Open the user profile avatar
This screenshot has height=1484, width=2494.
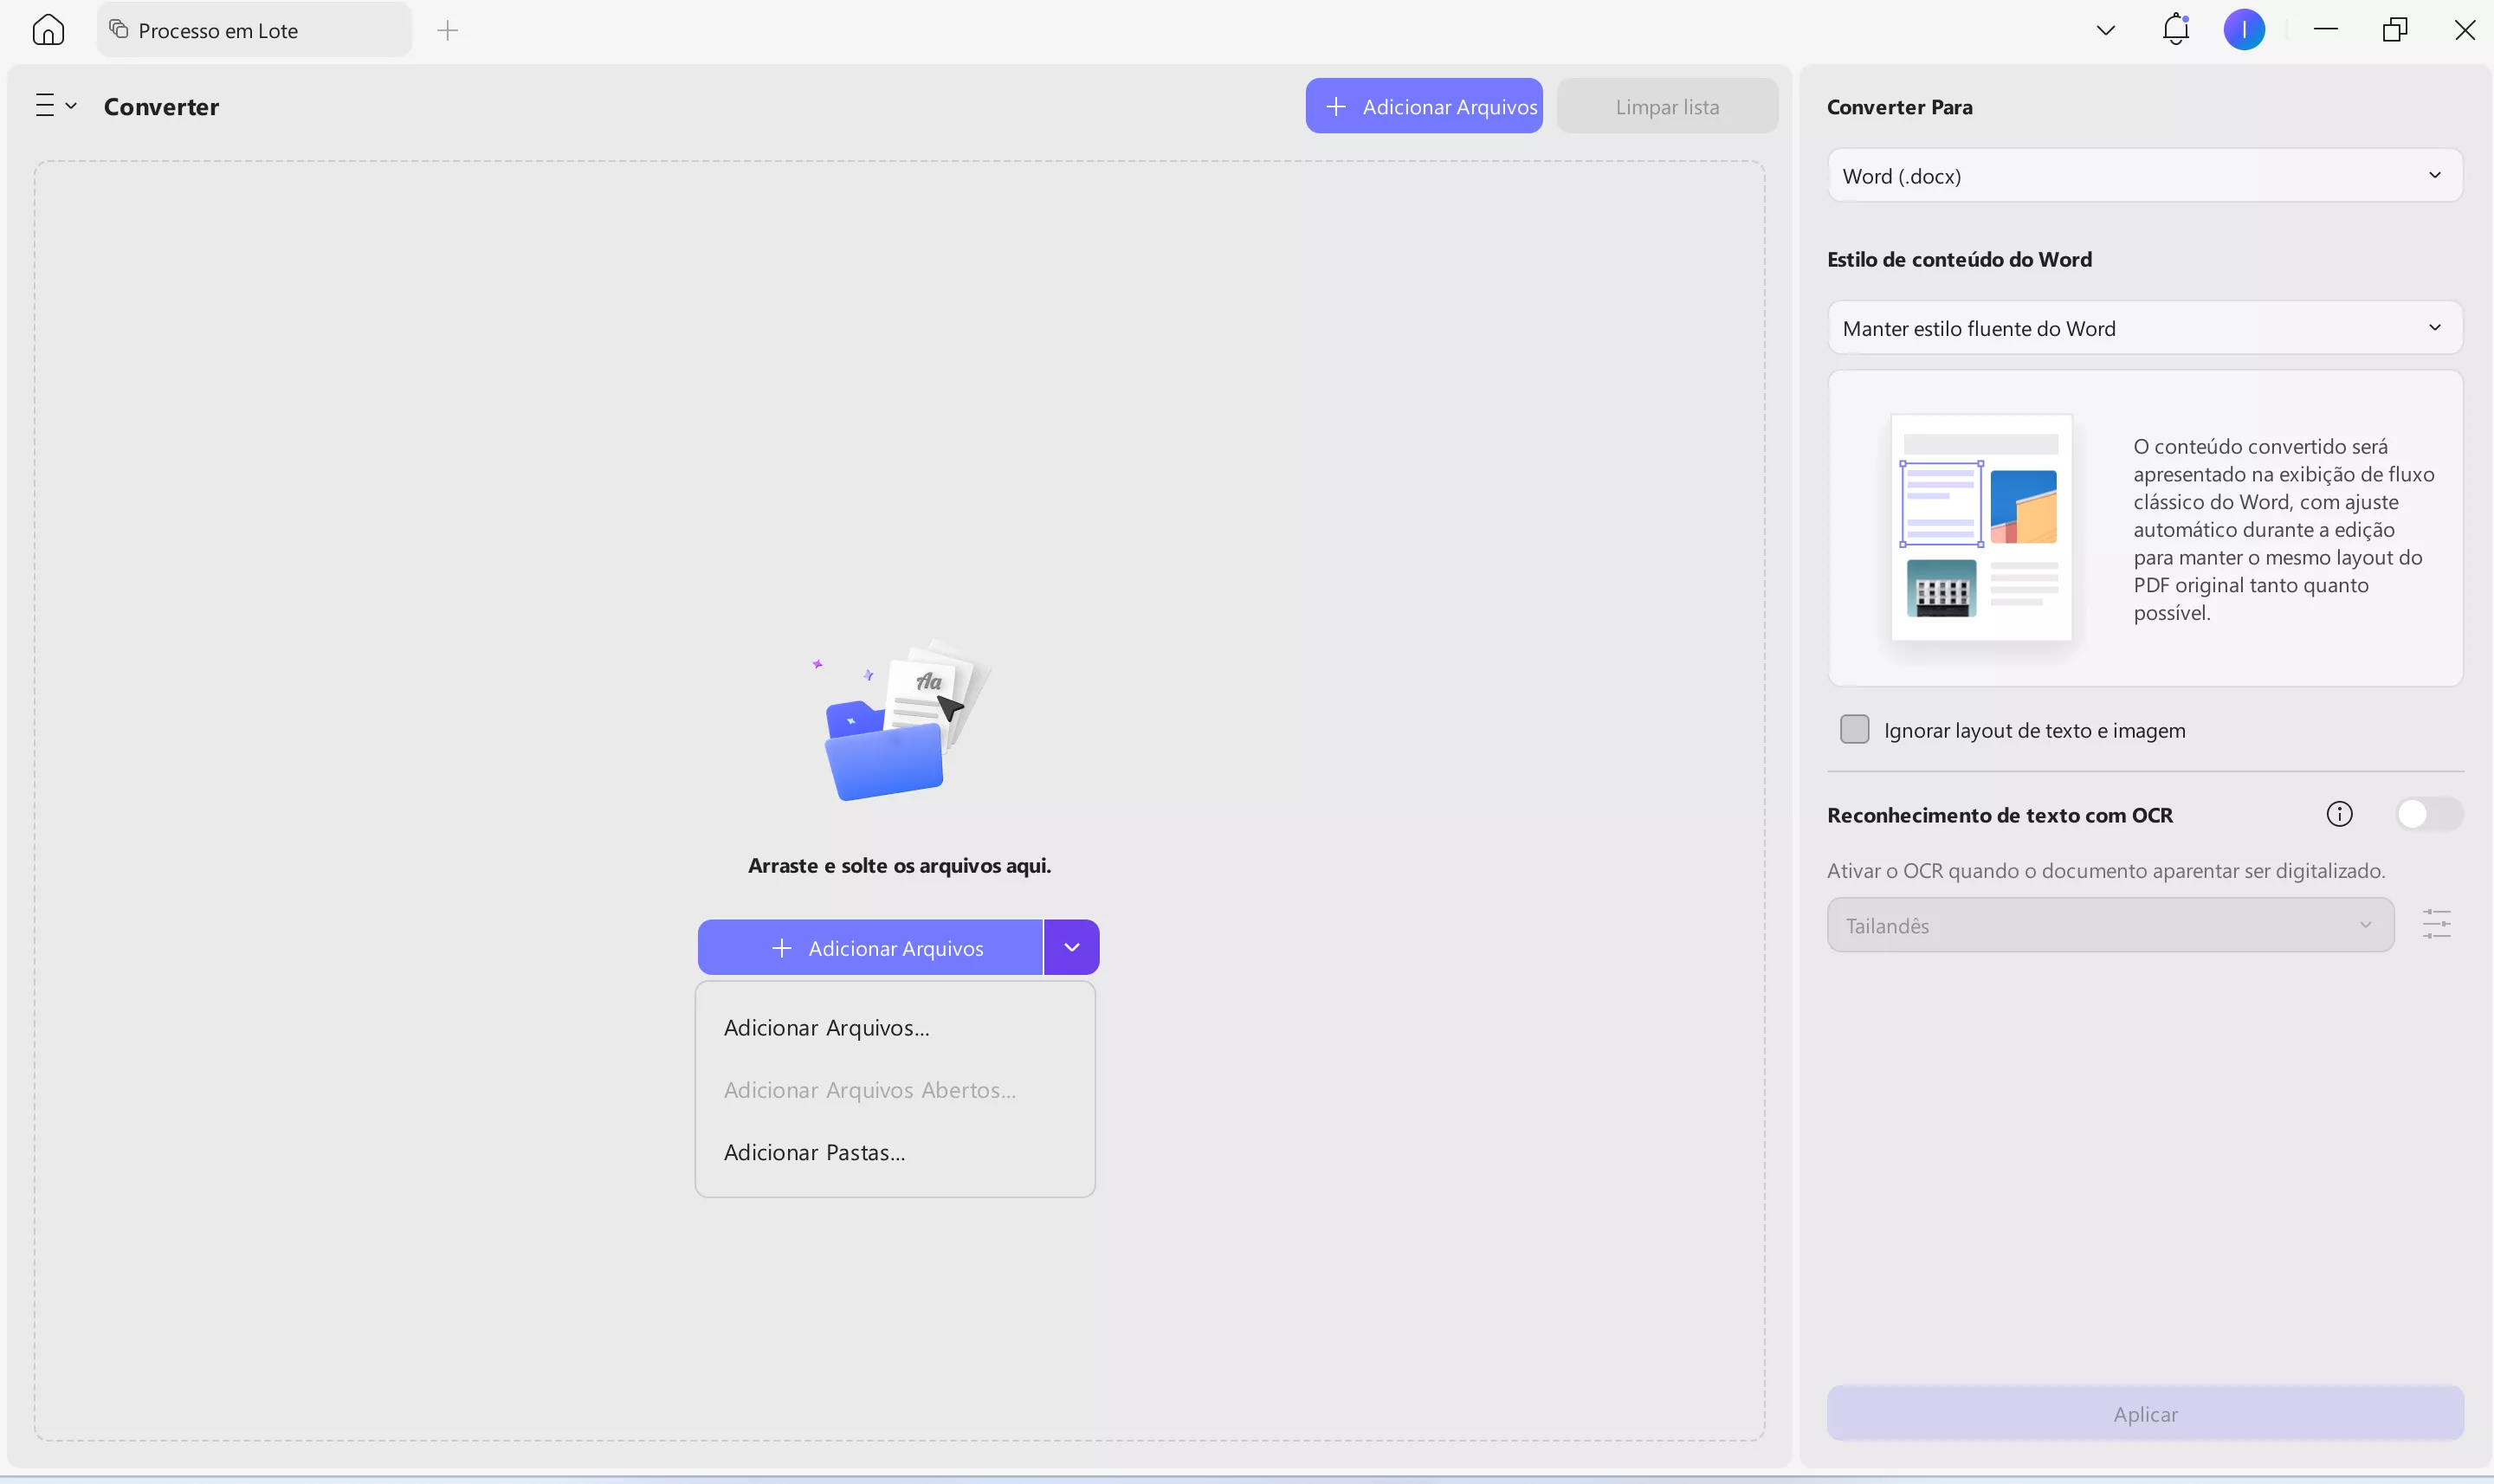pyautogui.click(x=2243, y=30)
